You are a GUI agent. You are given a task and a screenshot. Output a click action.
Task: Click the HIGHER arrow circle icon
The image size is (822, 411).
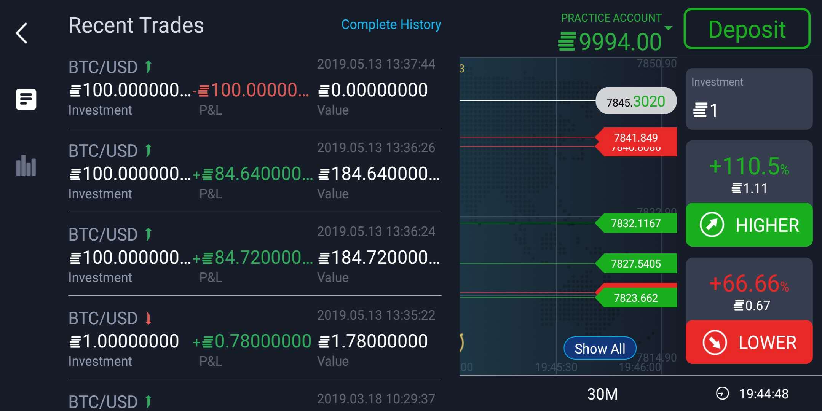click(x=712, y=225)
